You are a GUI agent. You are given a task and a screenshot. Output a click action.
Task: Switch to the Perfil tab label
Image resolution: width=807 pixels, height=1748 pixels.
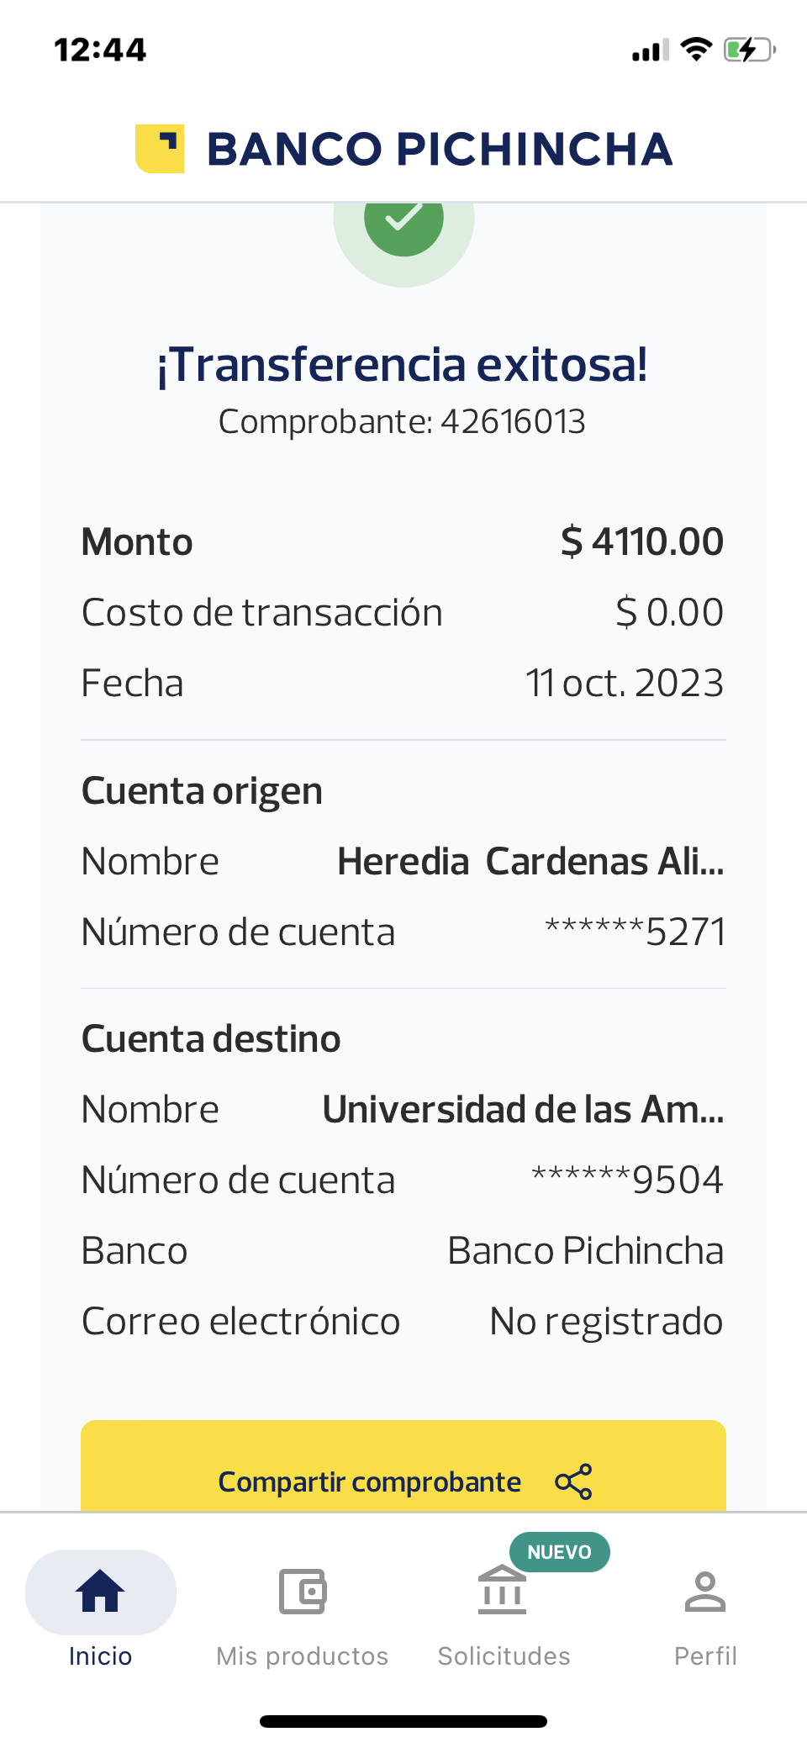705,1656
